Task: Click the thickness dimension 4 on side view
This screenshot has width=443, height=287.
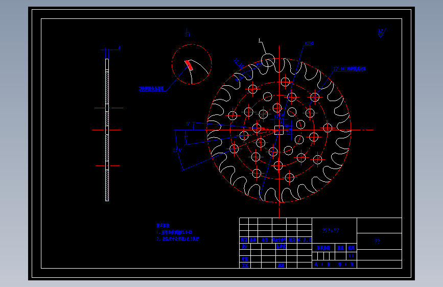Action: 119,48
